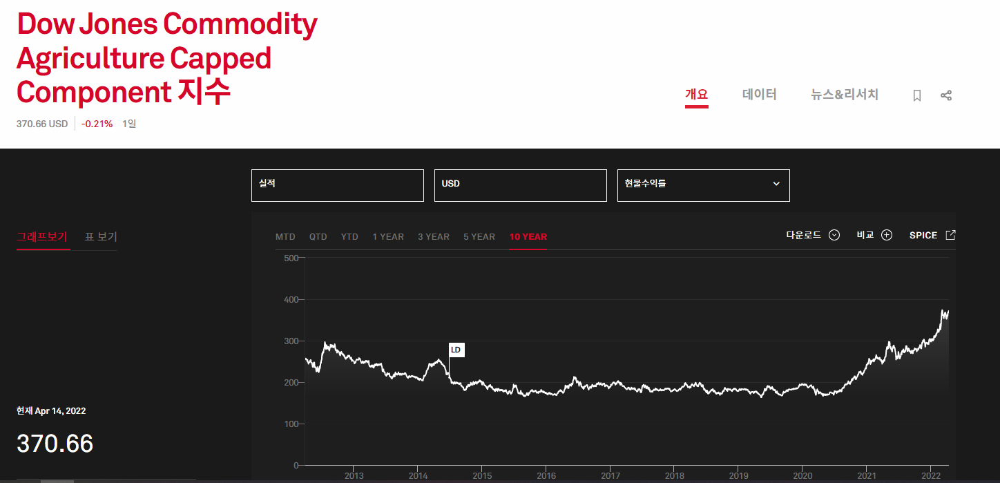Image resolution: width=1000 pixels, height=483 pixels.
Task: Click the 다운로드 circle arrow icon
Action: [834, 235]
